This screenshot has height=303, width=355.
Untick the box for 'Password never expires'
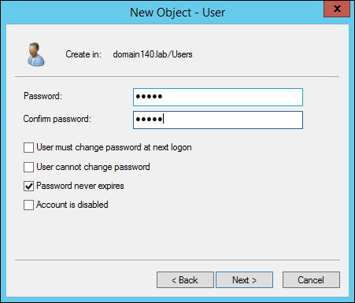pos(28,186)
